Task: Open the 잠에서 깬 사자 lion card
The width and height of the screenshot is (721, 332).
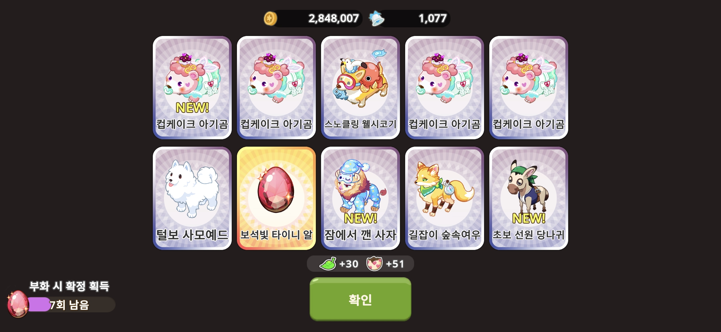Action: [x=360, y=198]
